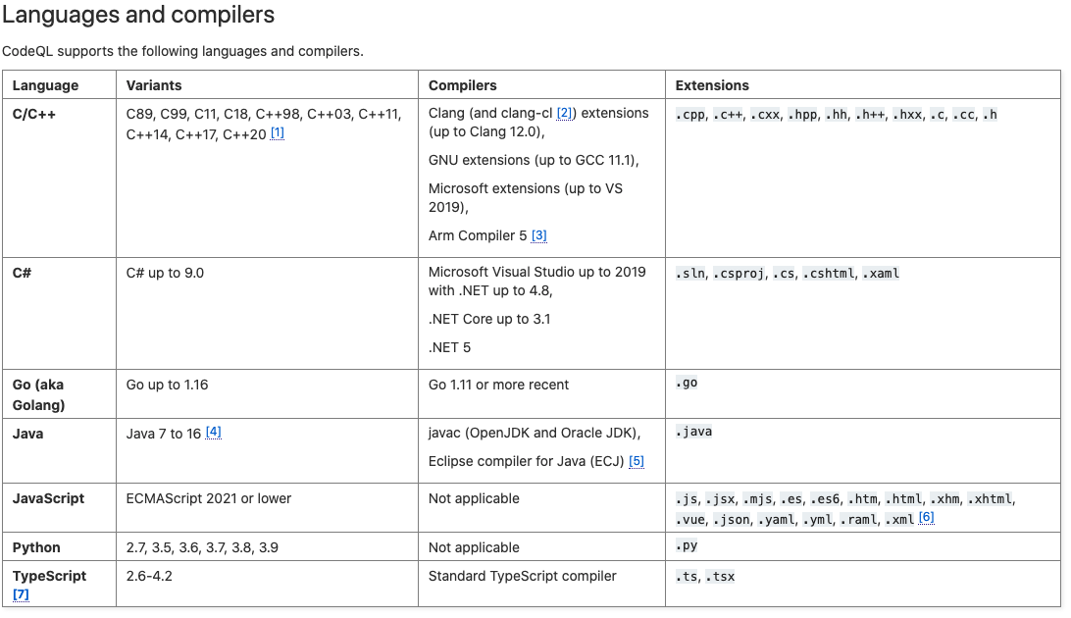1071x618 pixels.
Task: Follow footnote [6] after .xml extension
Action: 926,518
